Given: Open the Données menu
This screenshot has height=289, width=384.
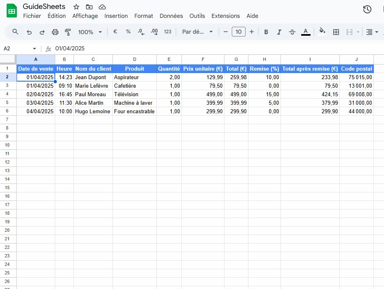Looking at the screenshot, I should point(171,16).
